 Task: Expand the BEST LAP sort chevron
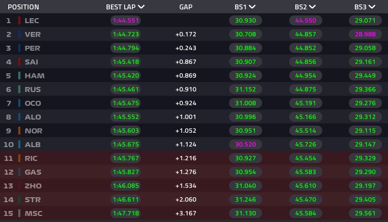click(x=141, y=7)
